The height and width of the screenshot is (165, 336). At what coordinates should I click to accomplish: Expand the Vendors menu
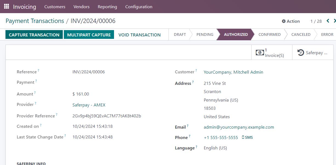pyautogui.click(x=81, y=7)
